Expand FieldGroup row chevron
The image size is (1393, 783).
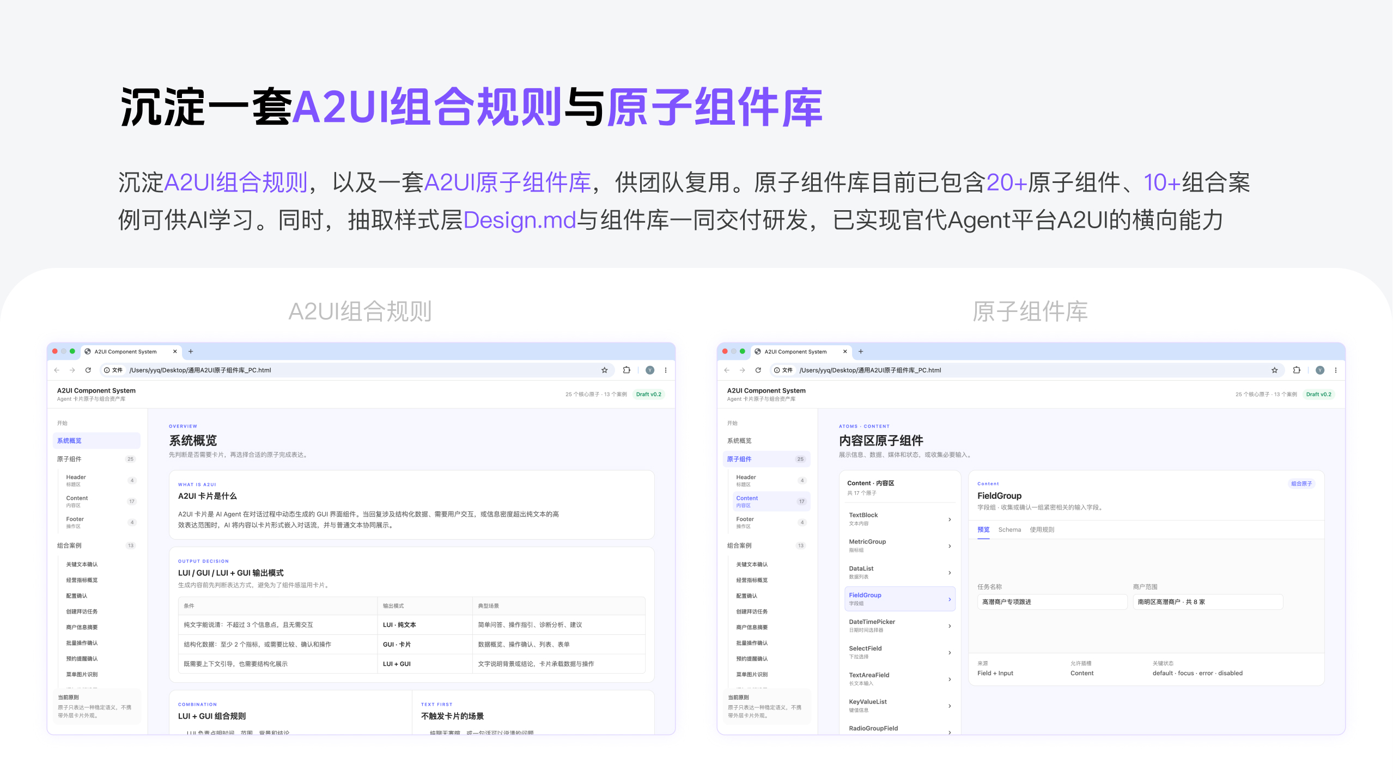click(x=950, y=600)
